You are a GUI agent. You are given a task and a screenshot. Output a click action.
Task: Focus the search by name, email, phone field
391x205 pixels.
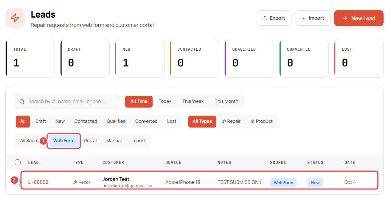[67, 102]
